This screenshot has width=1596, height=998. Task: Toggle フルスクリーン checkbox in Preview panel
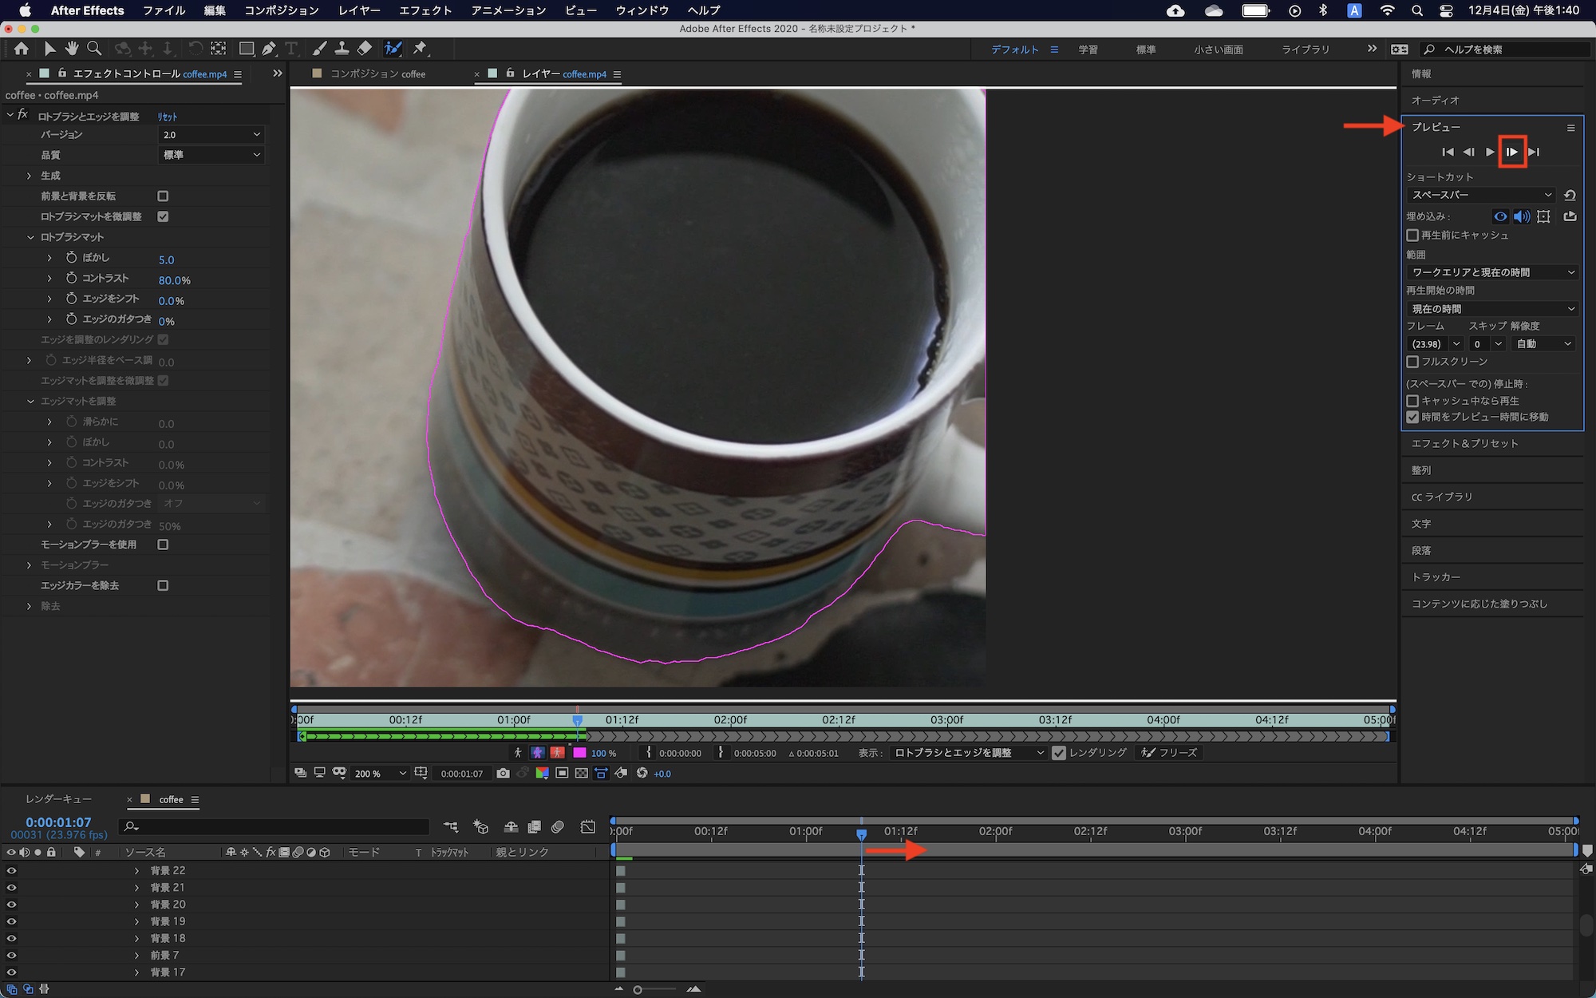click(1412, 362)
